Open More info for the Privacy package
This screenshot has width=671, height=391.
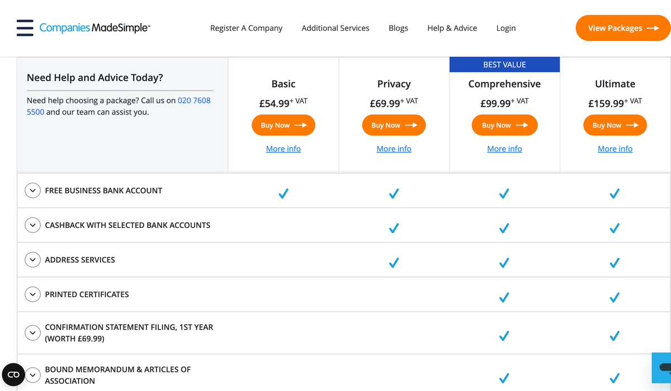coord(394,149)
